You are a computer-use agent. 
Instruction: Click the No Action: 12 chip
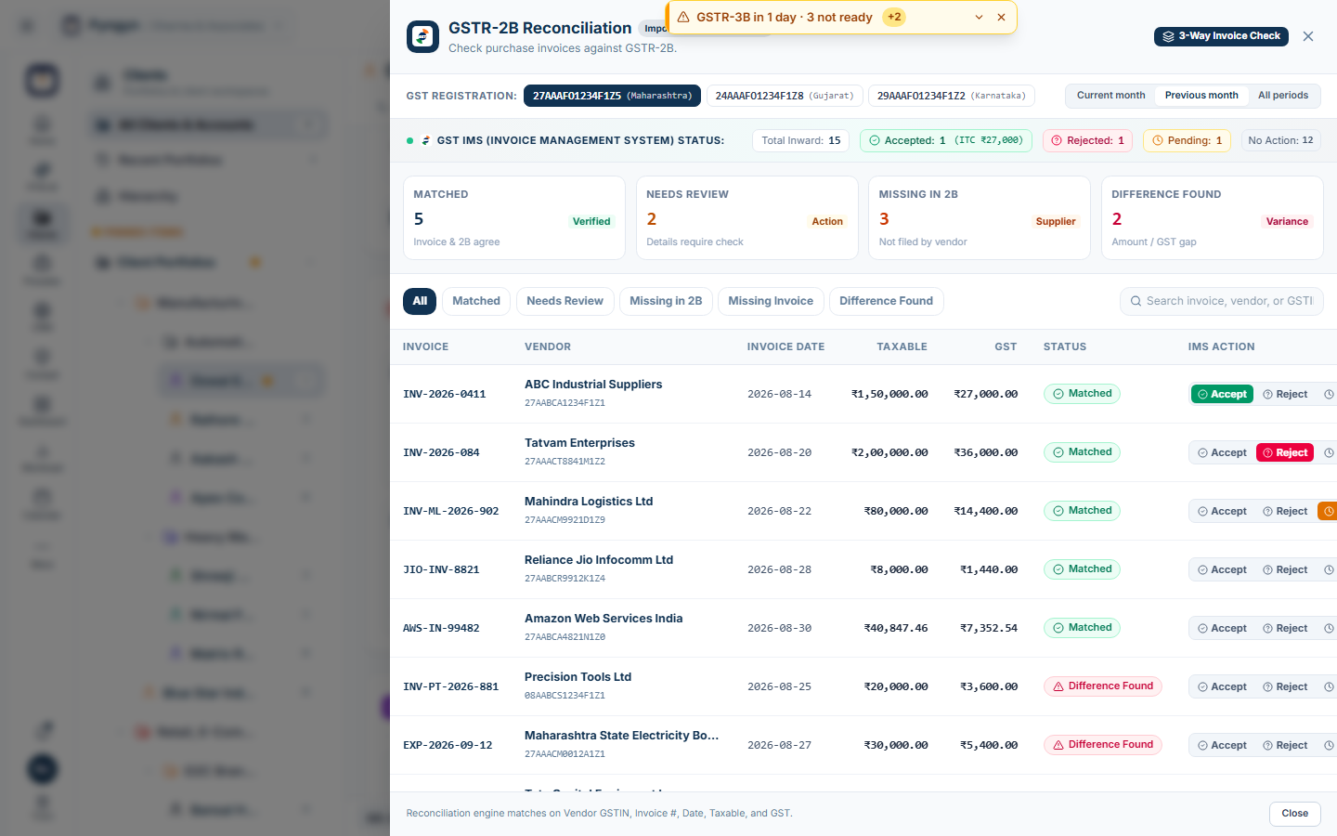(1280, 141)
